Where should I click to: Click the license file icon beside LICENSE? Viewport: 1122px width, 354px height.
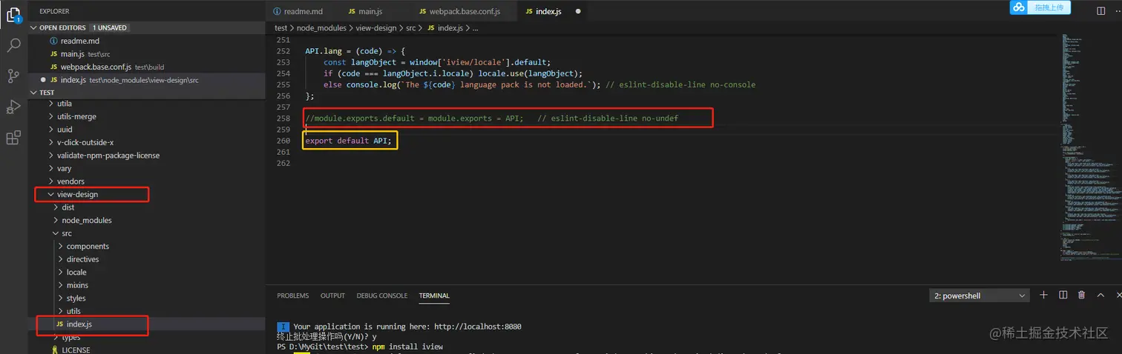click(x=53, y=350)
